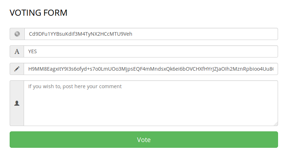The width and height of the screenshot is (292, 156).
Task: Click the coin icon beside the address field
Action: pos(17,34)
